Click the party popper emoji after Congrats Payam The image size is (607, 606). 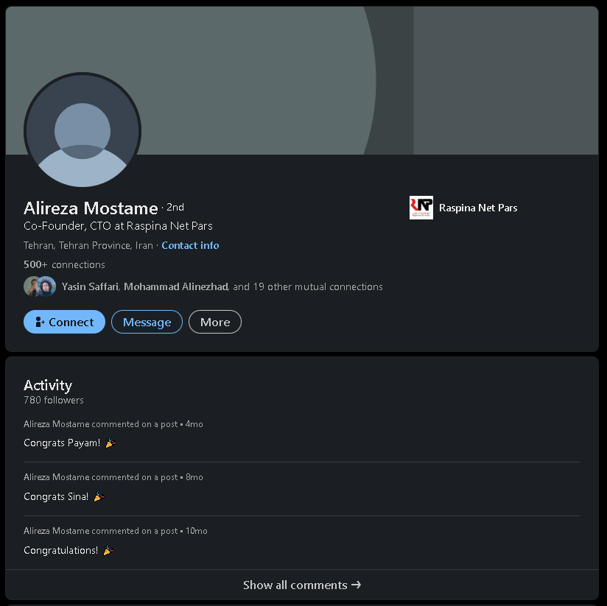(x=110, y=443)
